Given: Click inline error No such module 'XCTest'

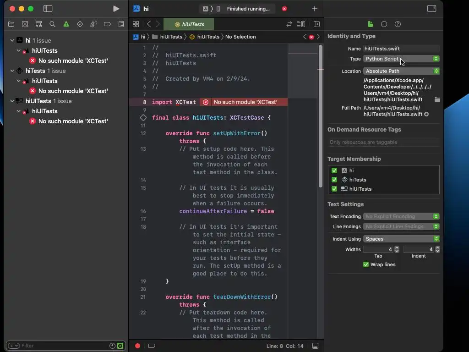Looking at the screenshot, I should click(244, 102).
